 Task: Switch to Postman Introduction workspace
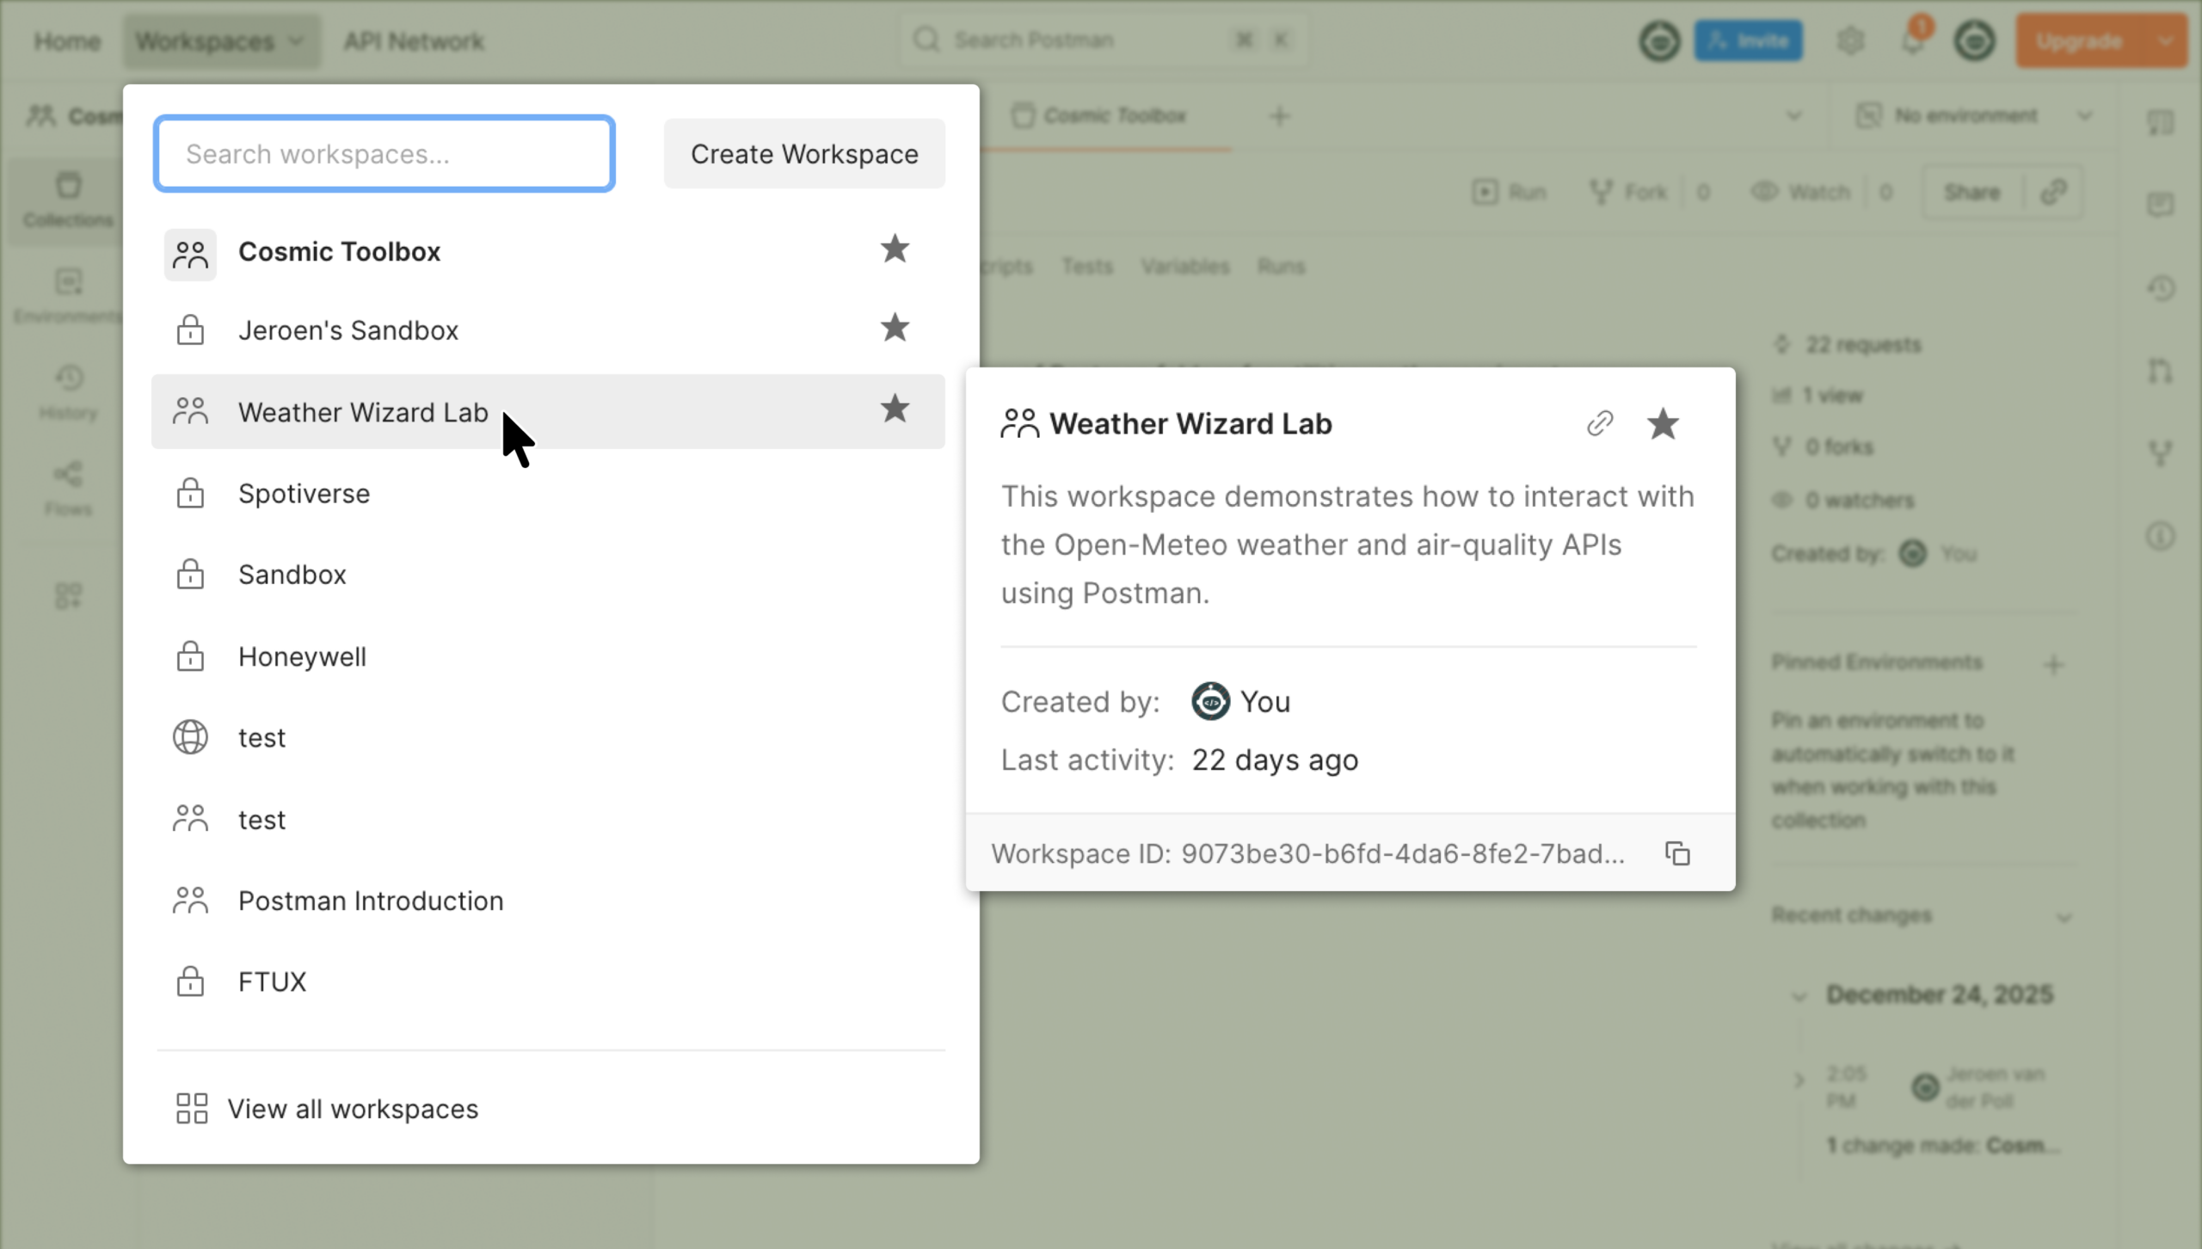click(x=370, y=901)
